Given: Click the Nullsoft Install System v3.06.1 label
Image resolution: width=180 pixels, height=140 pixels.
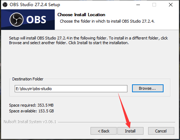Looking at the screenshot, I should (30, 122).
